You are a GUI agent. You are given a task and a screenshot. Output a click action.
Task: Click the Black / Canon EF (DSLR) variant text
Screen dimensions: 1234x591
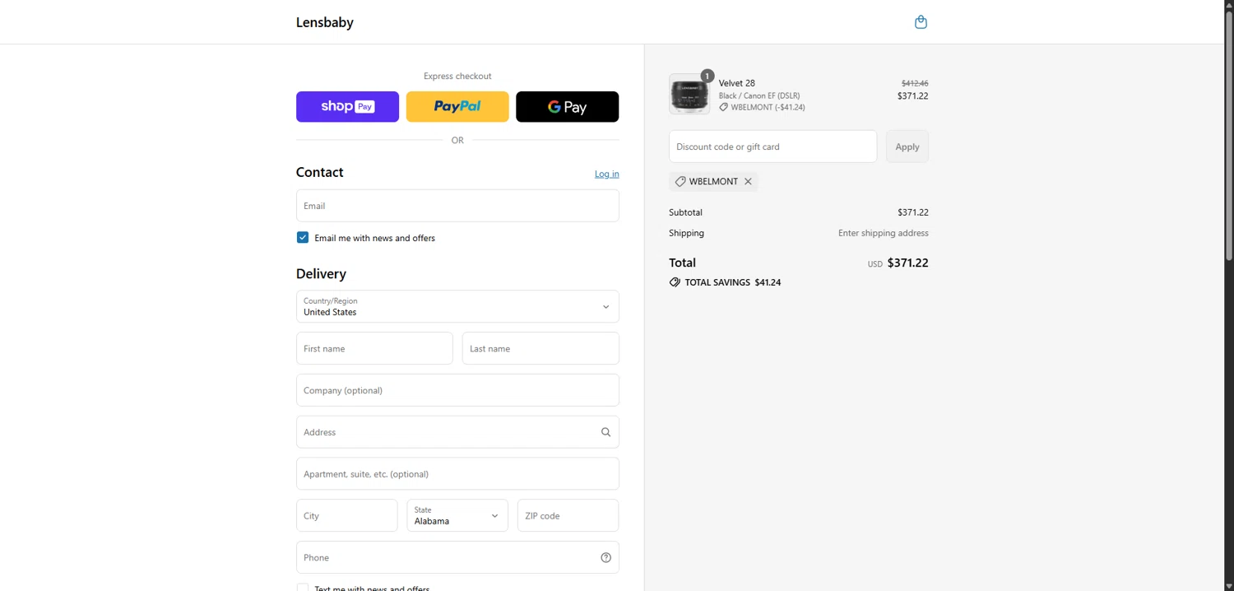[x=759, y=95]
